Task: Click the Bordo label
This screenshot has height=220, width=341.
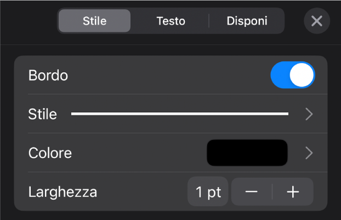Action: pyautogui.click(x=48, y=76)
